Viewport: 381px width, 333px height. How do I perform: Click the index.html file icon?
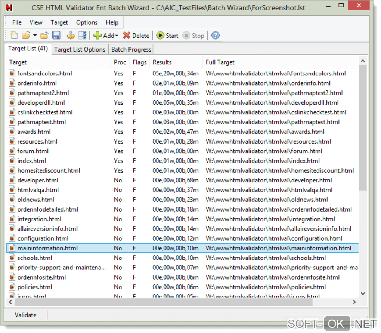click(12, 161)
